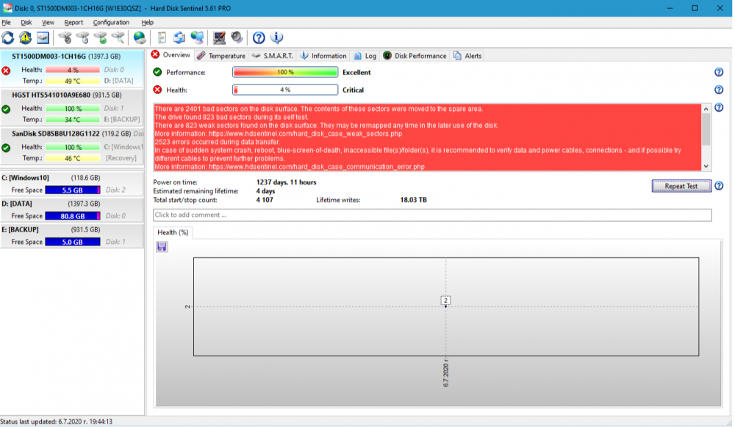The width and height of the screenshot is (735, 427).
Task: Click the help icon beside red status text
Action: click(719, 108)
